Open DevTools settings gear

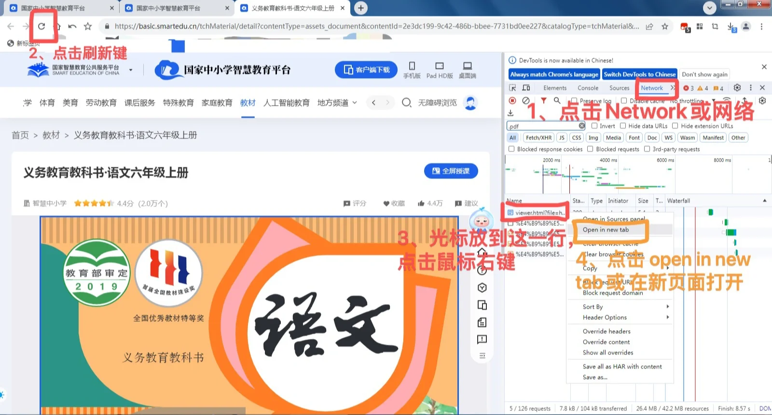pos(737,88)
